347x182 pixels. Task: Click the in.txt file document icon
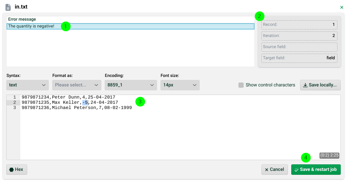click(x=8, y=7)
